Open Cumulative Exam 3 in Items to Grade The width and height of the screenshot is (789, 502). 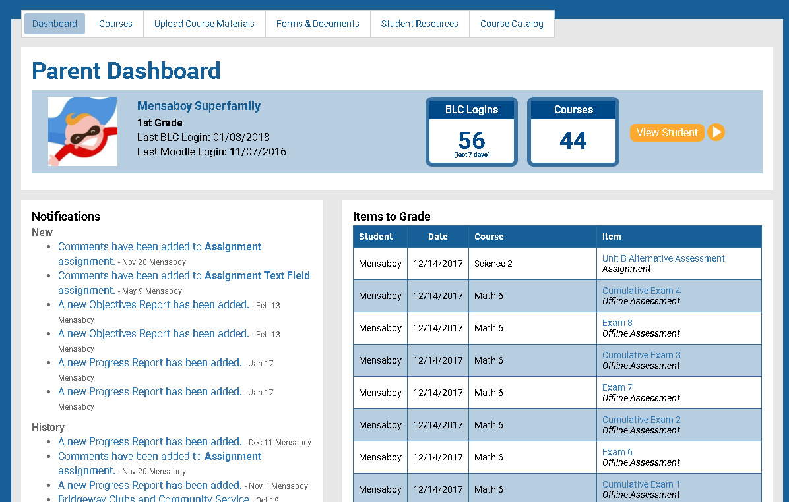pyautogui.click(x=641, y=355)
